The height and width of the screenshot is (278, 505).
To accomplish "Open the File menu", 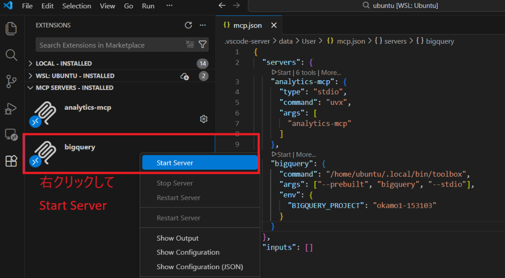I will coord(28,6).
